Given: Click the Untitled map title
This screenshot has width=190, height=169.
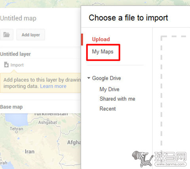Looking at the screenshot, I should point(18,18).
